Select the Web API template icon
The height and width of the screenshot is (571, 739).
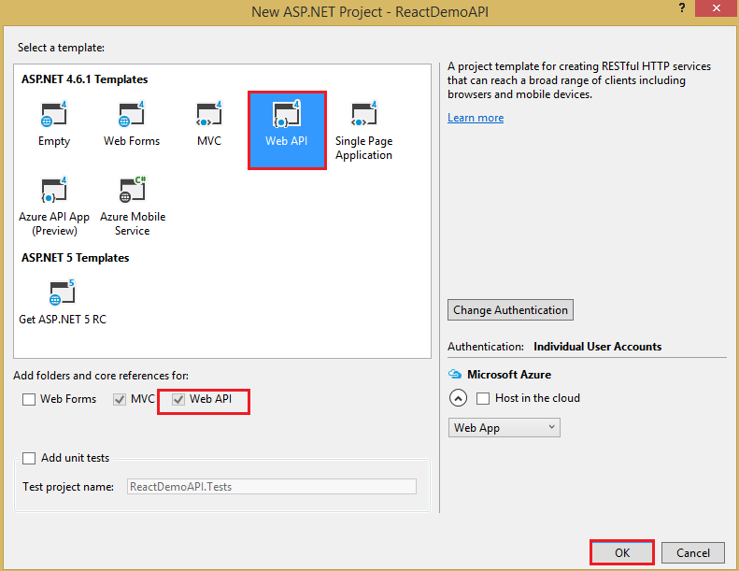[287, 114]
